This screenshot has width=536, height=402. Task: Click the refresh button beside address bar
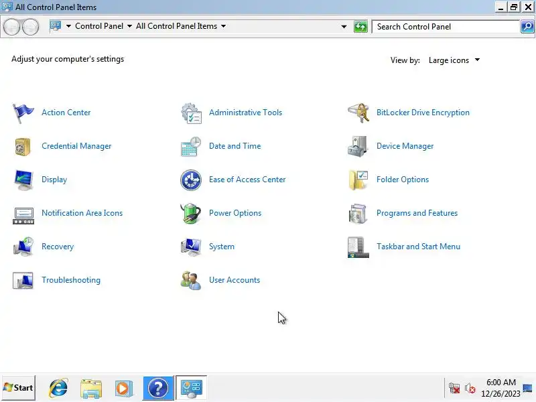pyautogui.click(x=360, y=26)
